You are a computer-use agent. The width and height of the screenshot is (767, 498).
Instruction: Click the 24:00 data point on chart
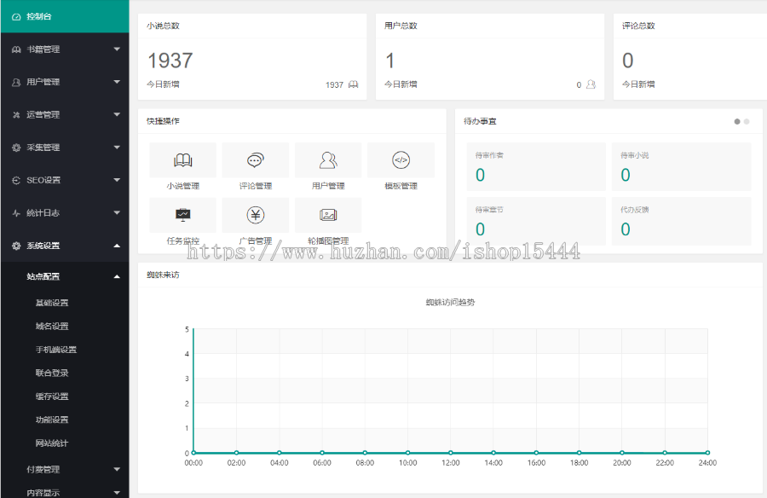(x=707, y=453)
